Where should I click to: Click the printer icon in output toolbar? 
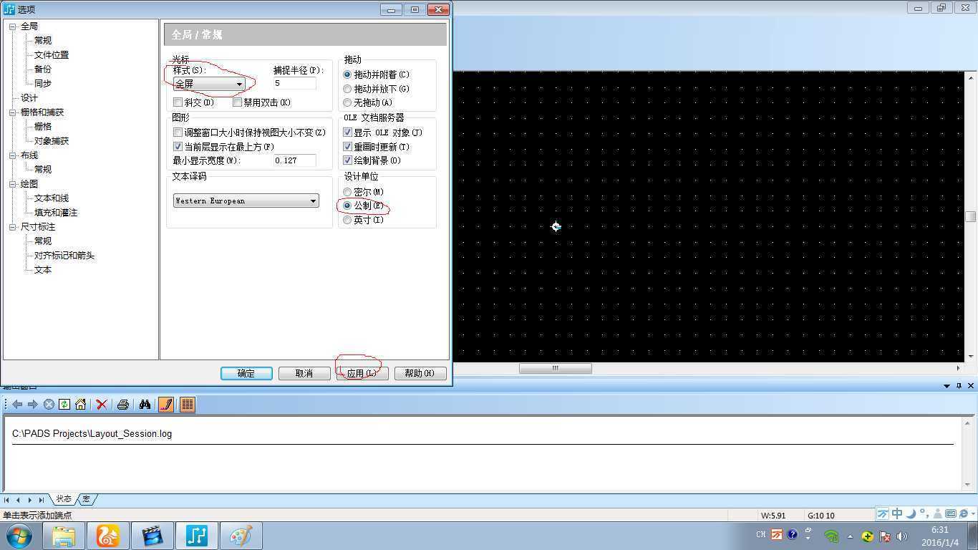pos(123,405)
